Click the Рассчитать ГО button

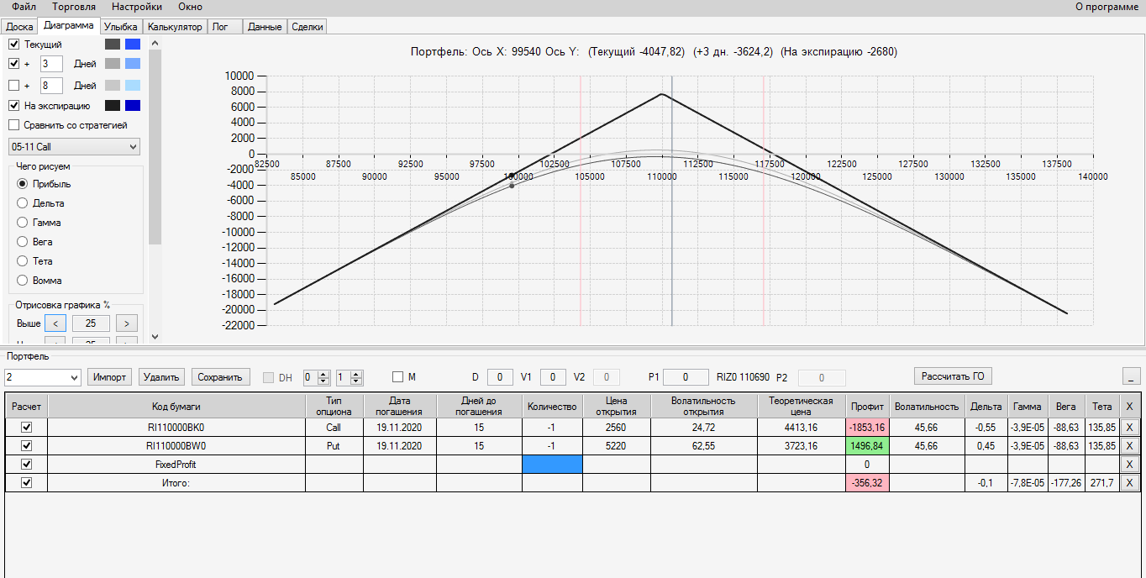(x=952, y=376)
